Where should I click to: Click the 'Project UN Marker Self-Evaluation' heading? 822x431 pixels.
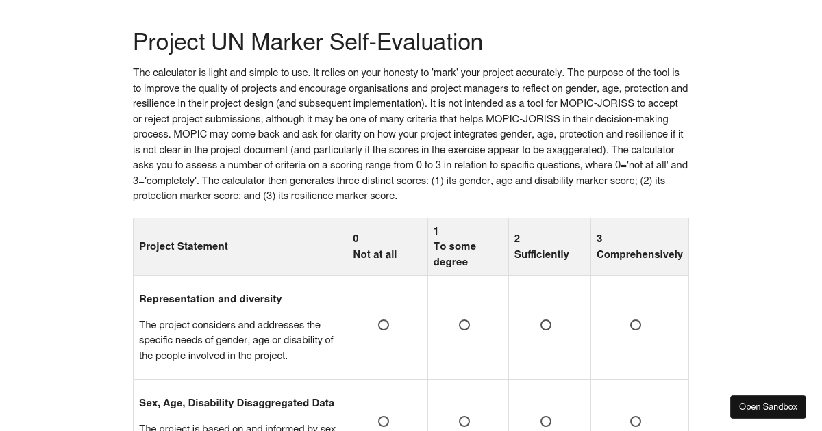[x=308, y=42]
